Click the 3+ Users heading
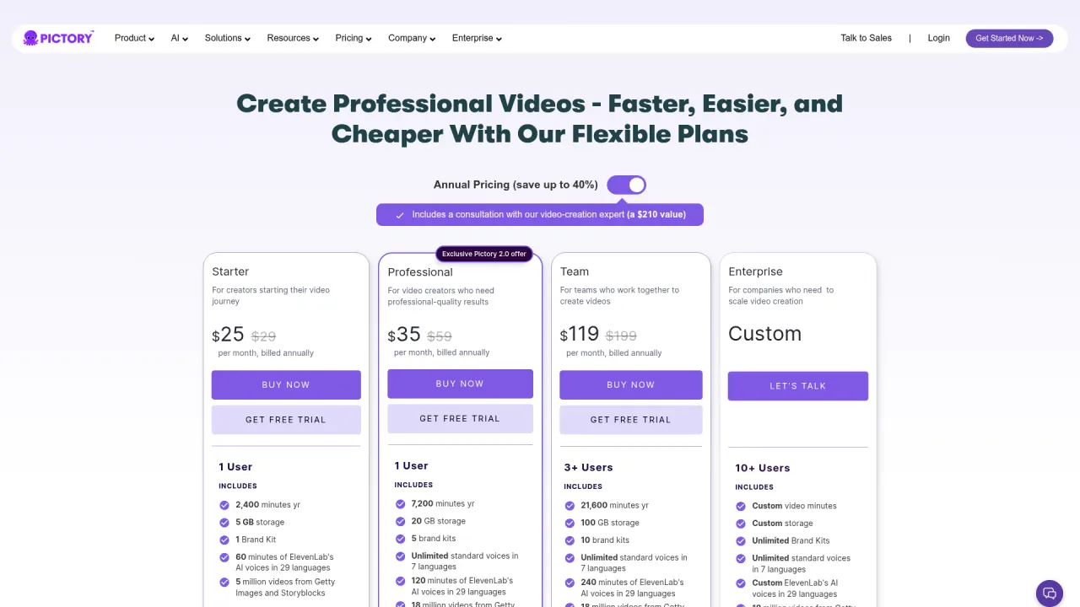Viewport: 1080px width, 607px height. pos(588,467)
